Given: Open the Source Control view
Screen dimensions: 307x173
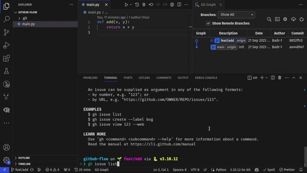Looking at the screenshot, I should point(6,32).
